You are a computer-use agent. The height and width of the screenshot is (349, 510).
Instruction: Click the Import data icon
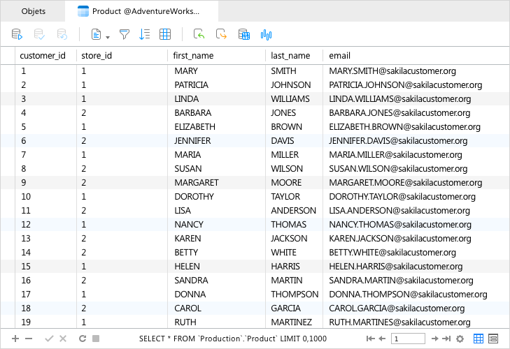pyautogui.click(x=199, y=34)
